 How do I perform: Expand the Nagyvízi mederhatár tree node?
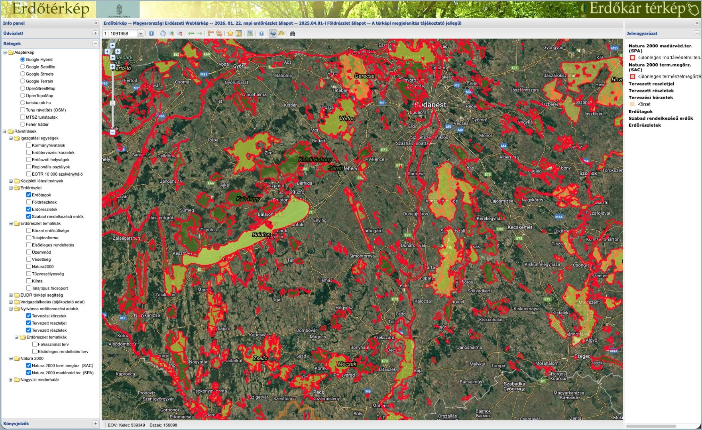(x=11, y=380)
